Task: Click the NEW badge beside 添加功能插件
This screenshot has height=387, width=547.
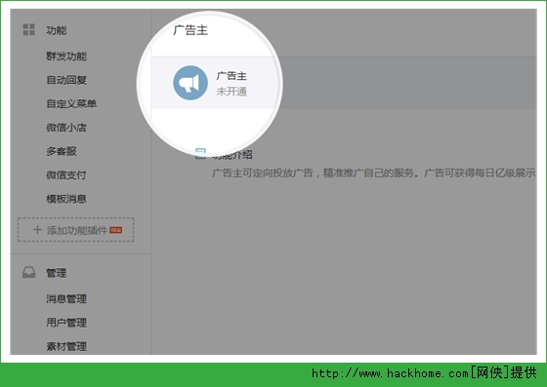Action: 116,230
